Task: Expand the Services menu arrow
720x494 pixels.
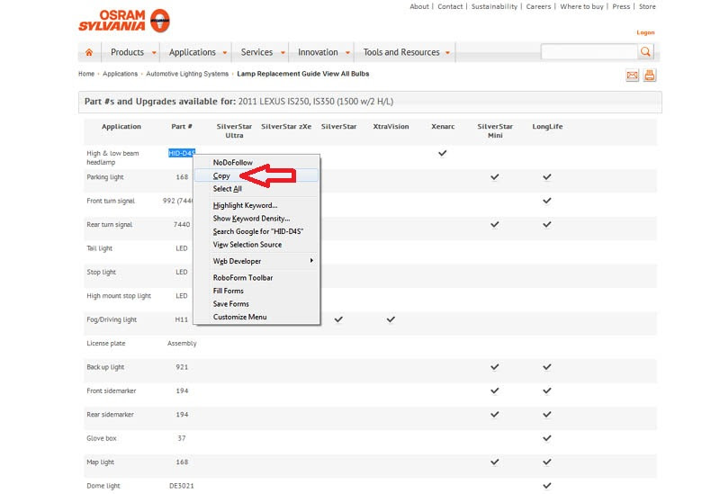Action: point(283,53)
